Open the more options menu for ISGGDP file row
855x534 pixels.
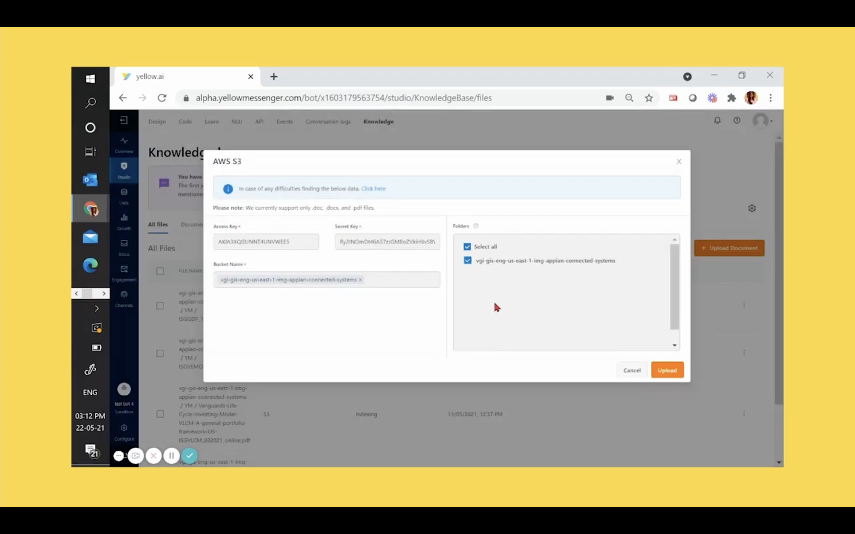(744, 305)
